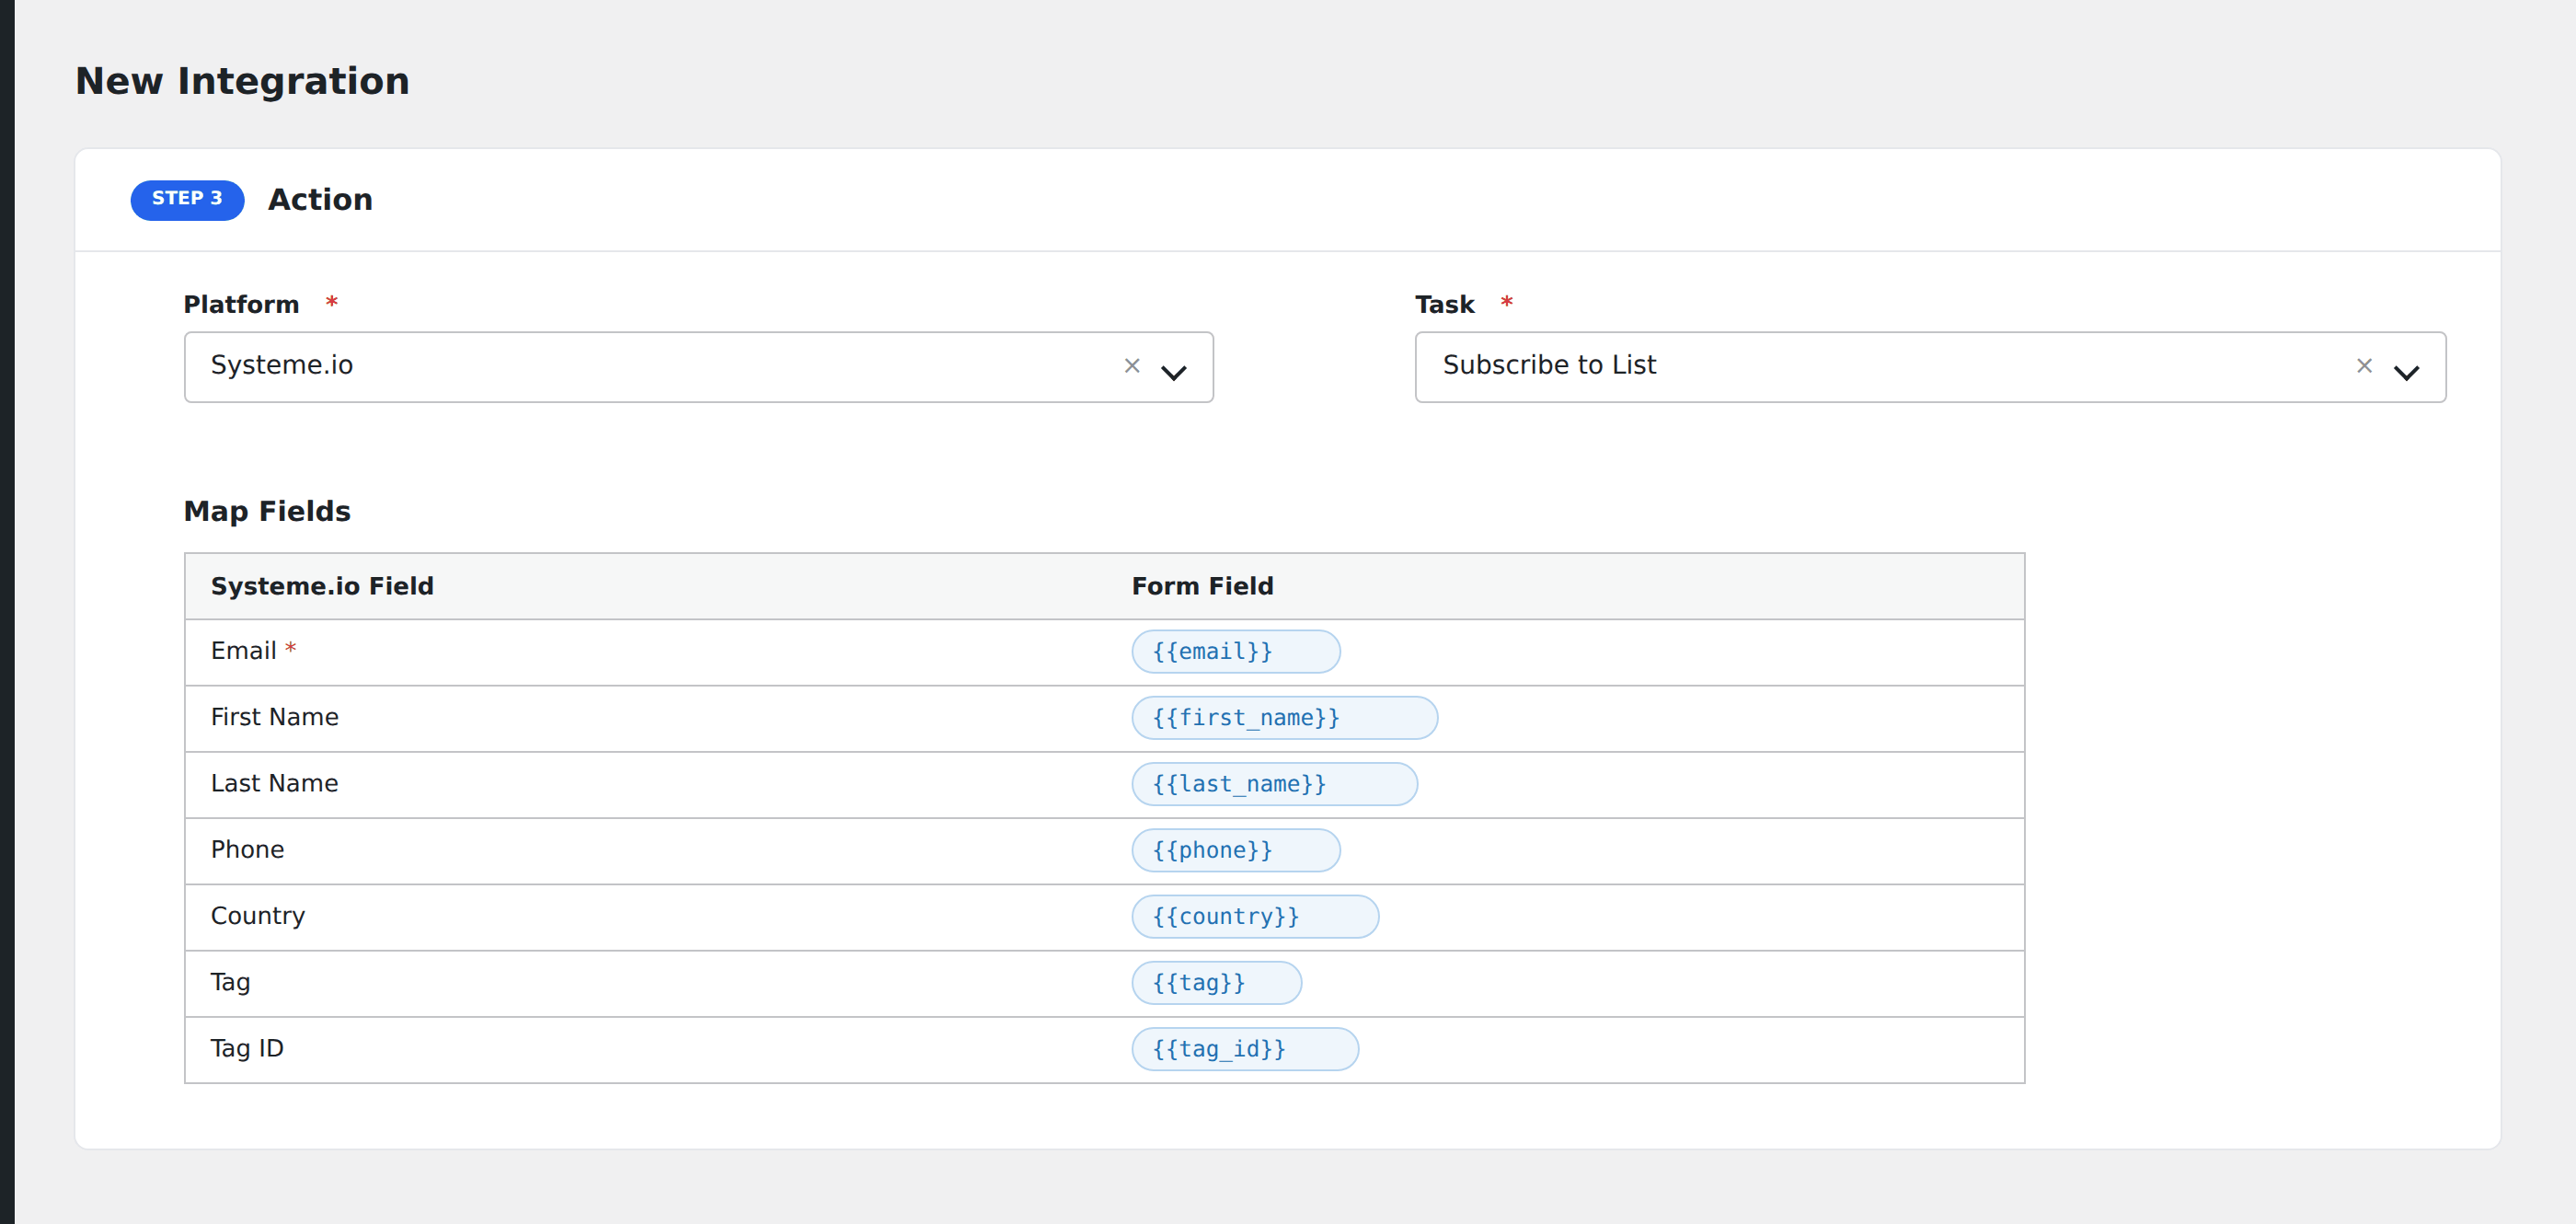Click the First Name row label

click(x=274, y=717)
